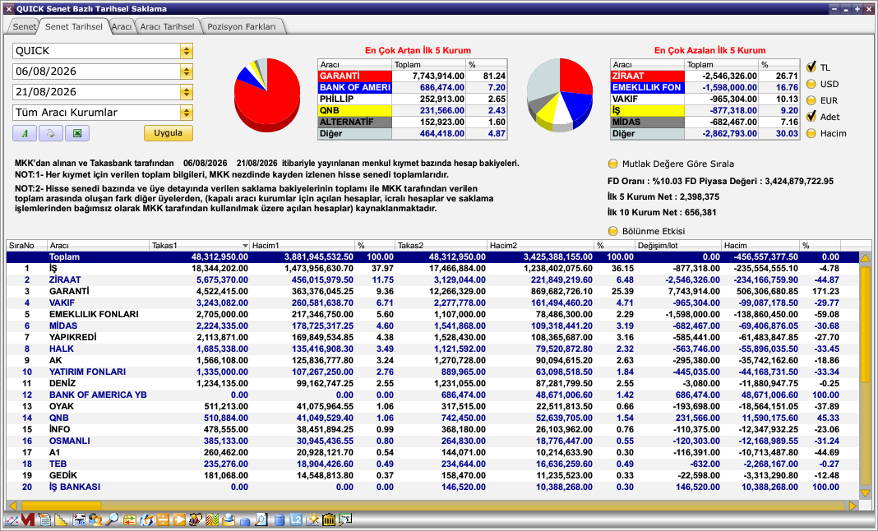Open the blue swirl globe icon
878x531 pixels.
click(x=146, y=519)
